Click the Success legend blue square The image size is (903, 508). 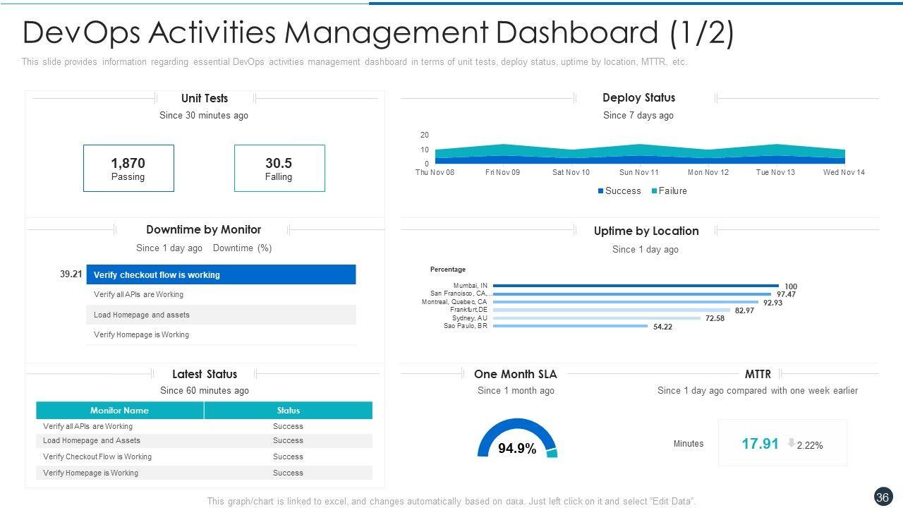pos(601,191)
